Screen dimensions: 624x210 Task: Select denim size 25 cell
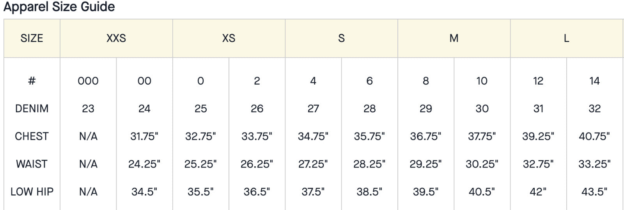pos(200,109)
